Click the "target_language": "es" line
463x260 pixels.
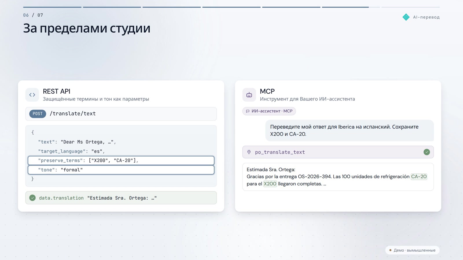pyautogui.click(x=71, y=151)
